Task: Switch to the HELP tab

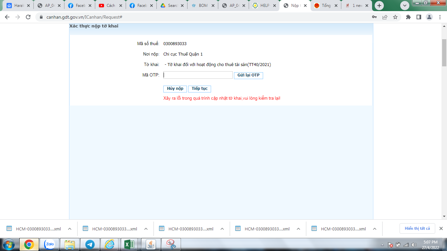Action: click(263, 6)
